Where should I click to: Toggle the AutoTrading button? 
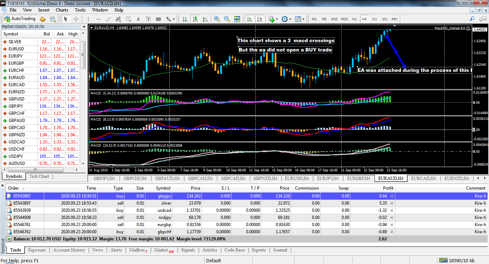tap(20, 19)
